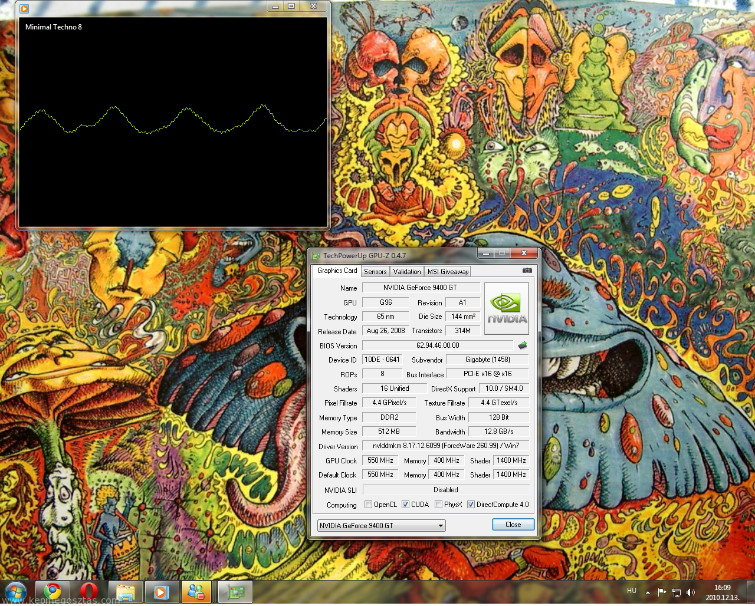Click the Device ID field 10DE - 0641
Screen dimensions: 755x606
click(382, 360)
